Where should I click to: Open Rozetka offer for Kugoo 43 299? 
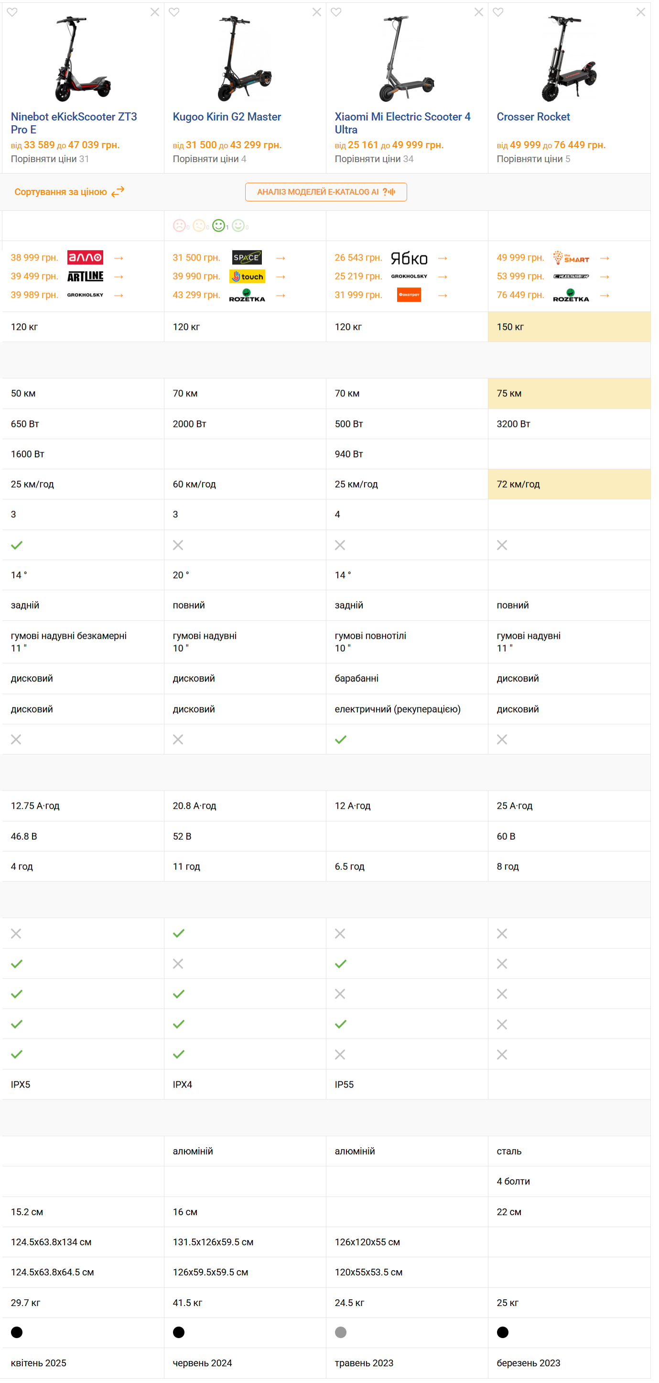coord(247,295)
